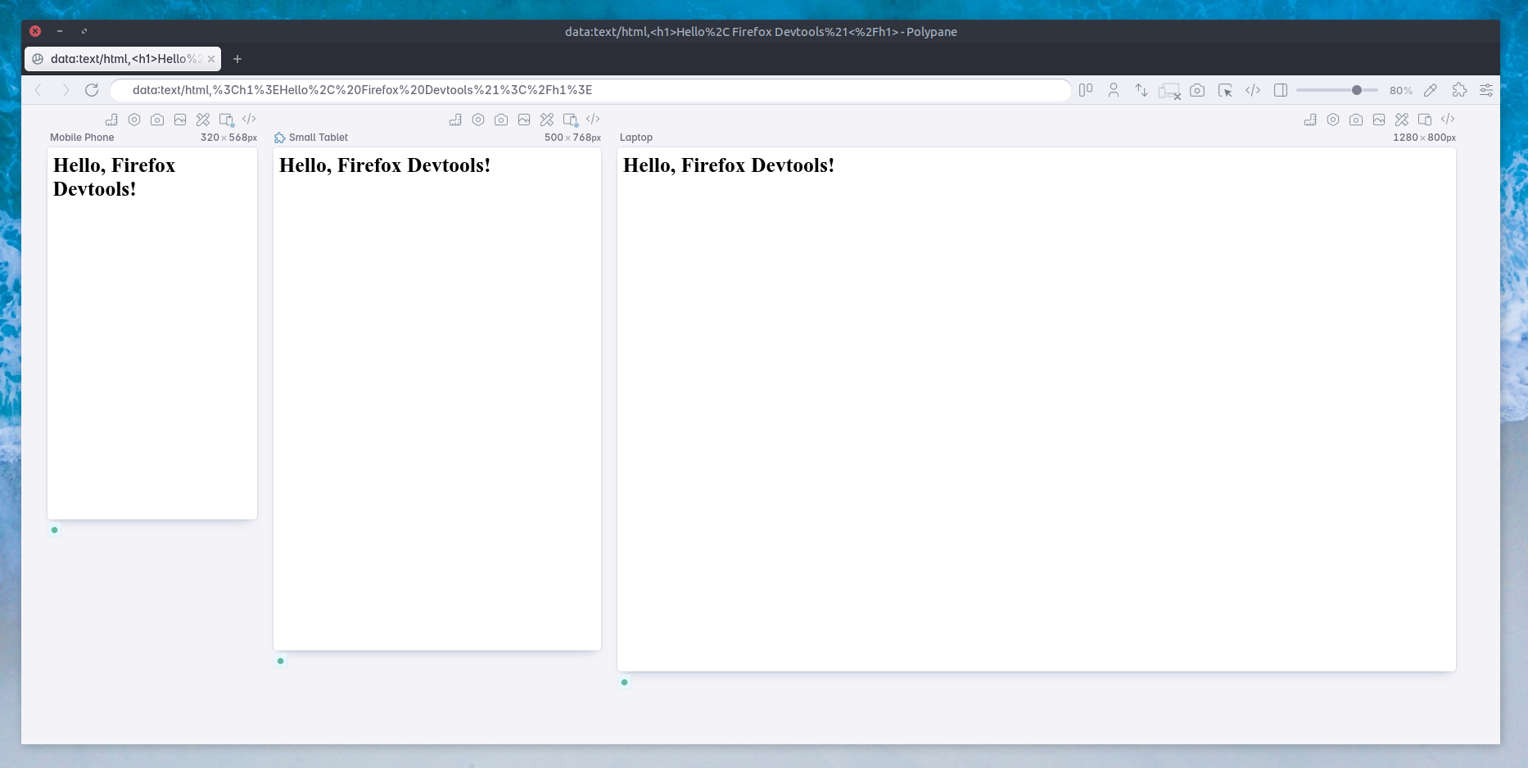Screenshot the Small Tablet pane
The image size is (1528, 768).
pyautogui.click(x=501, y=120)
